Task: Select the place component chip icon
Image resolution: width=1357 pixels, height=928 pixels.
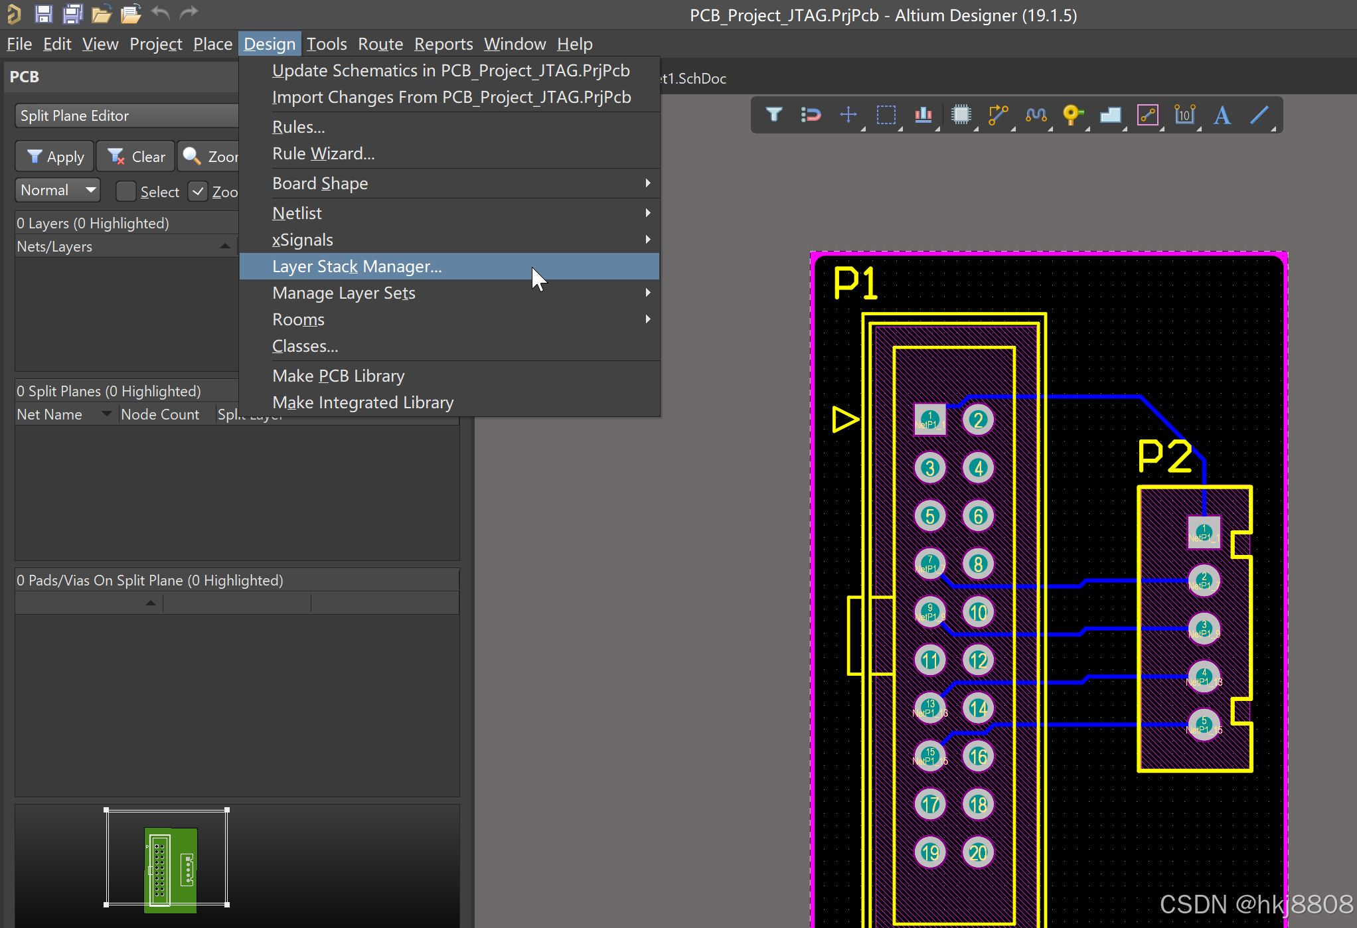Action: pyautogui.click(x=961, y=115)
